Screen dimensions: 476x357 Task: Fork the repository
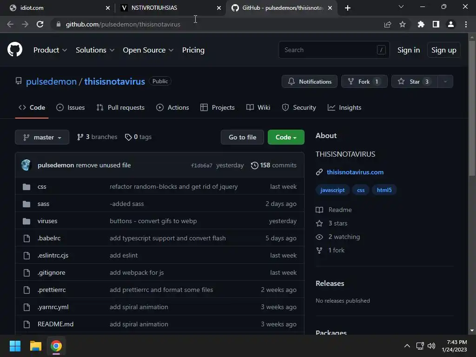tap(364, 81)
